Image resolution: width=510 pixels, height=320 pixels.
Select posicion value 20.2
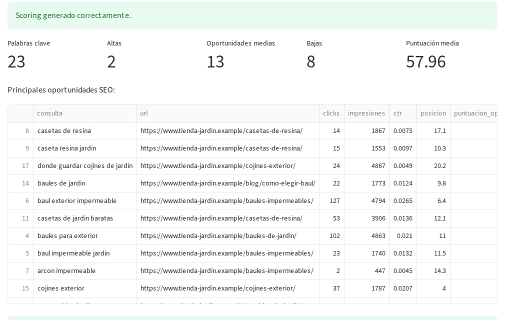tap(433, 166)
